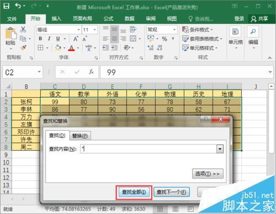Click the dialog Help question mark
This screenshot has width=276, height=214.
point(205,119)
